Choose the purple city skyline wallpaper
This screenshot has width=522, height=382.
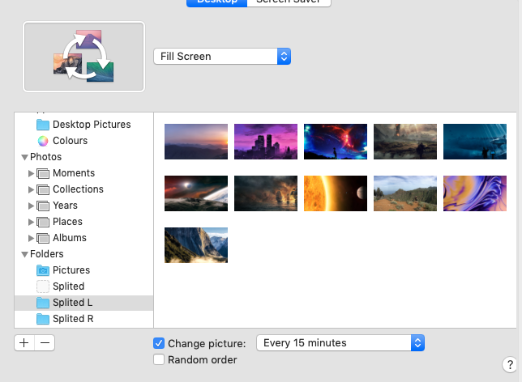[266, 142]
